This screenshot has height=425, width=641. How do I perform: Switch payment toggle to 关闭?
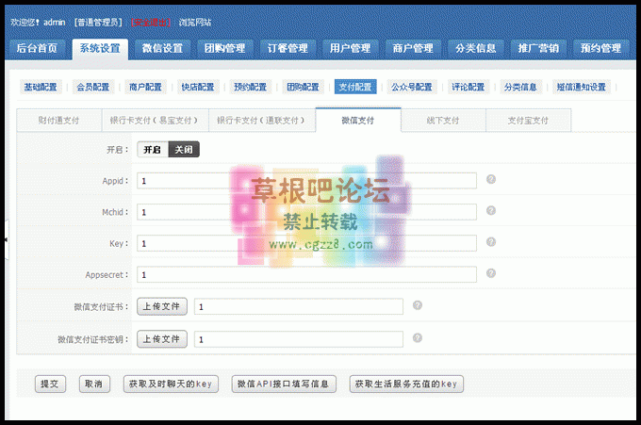[184, 150]
